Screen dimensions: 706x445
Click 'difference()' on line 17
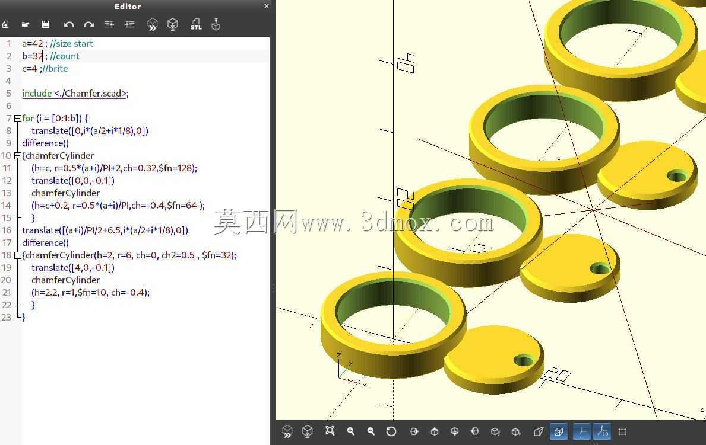click(45, 243)
